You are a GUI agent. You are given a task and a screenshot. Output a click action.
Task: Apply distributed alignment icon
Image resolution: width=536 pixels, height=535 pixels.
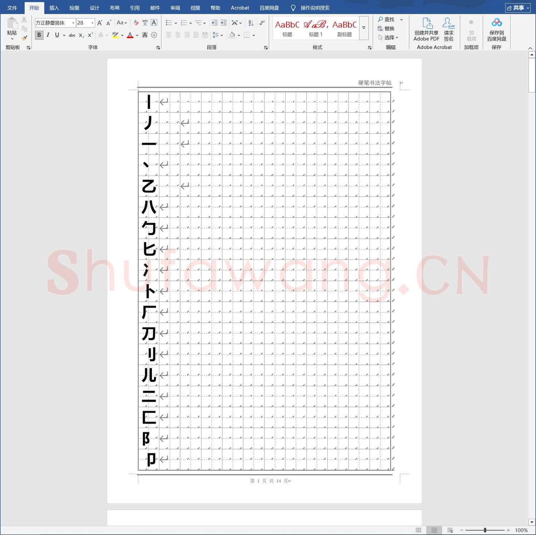(x=205, y=35)
